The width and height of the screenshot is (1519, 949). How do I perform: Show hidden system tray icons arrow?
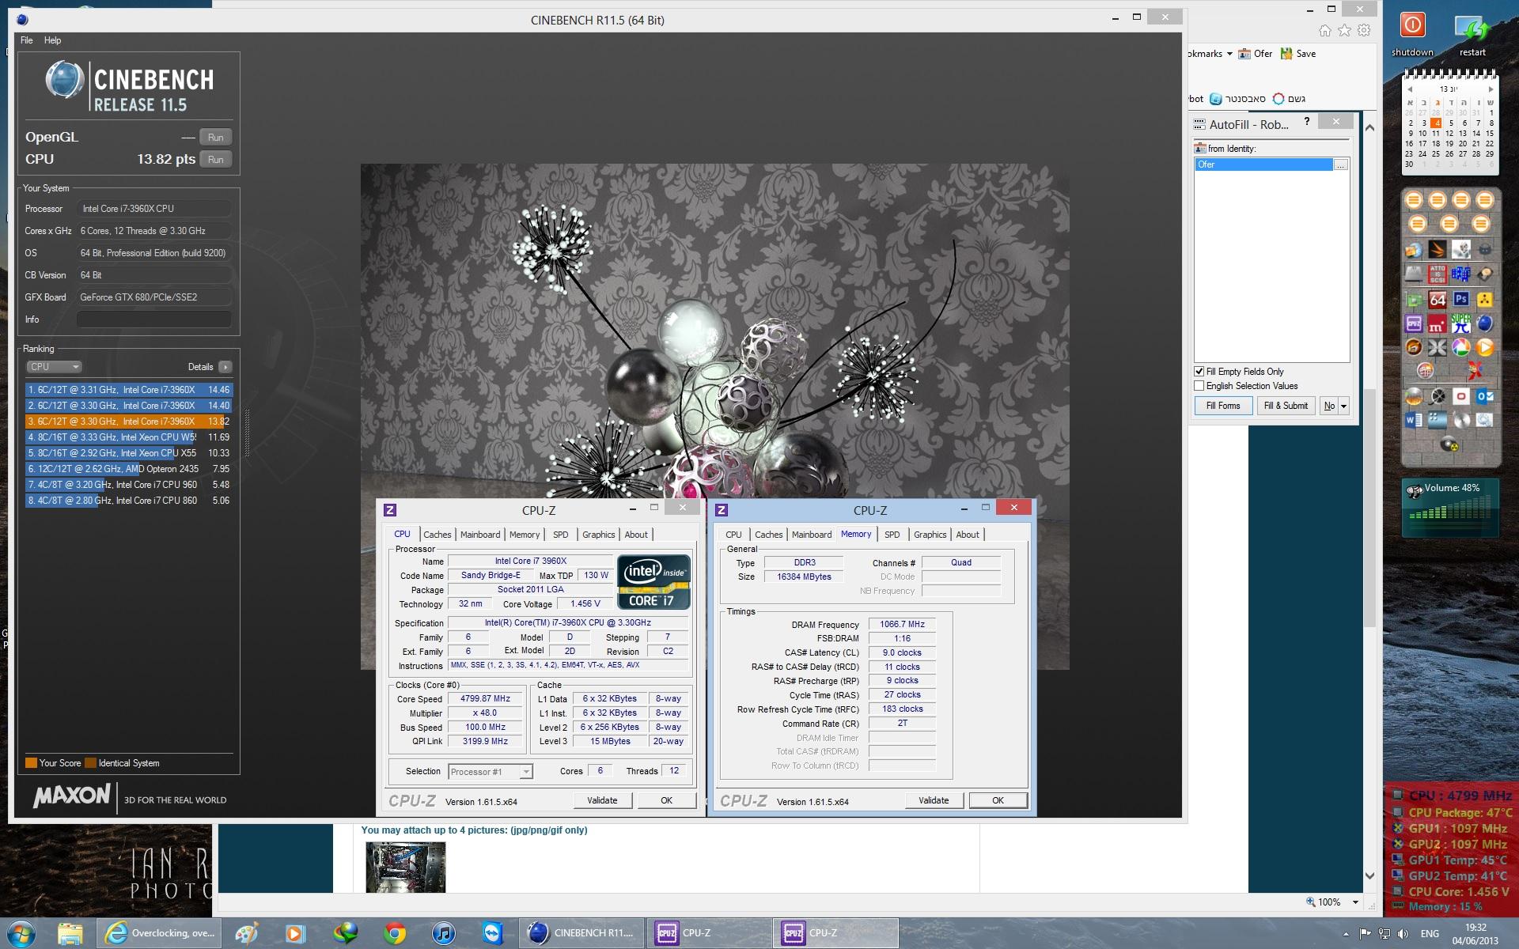[x=1347, y=934]
